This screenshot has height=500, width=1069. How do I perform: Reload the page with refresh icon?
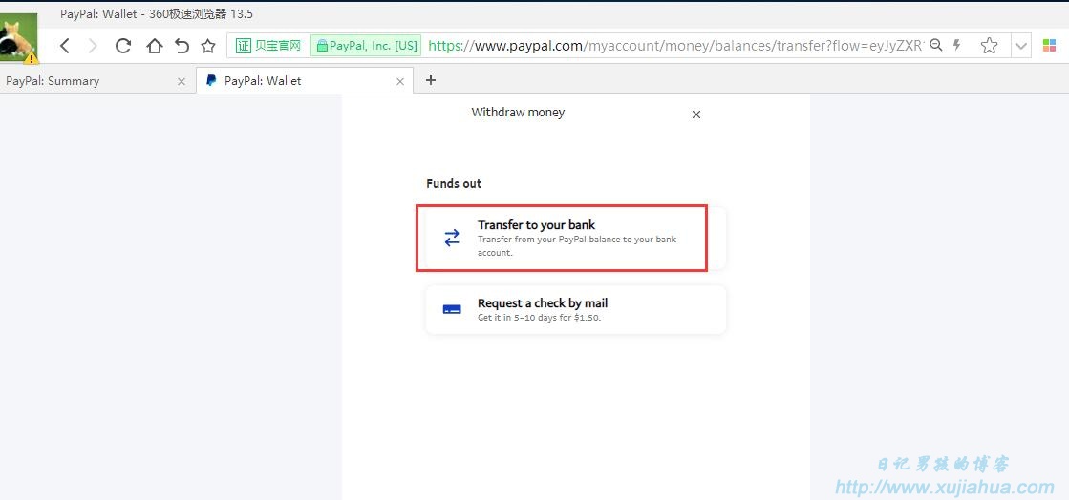click(x=122, y=46)
